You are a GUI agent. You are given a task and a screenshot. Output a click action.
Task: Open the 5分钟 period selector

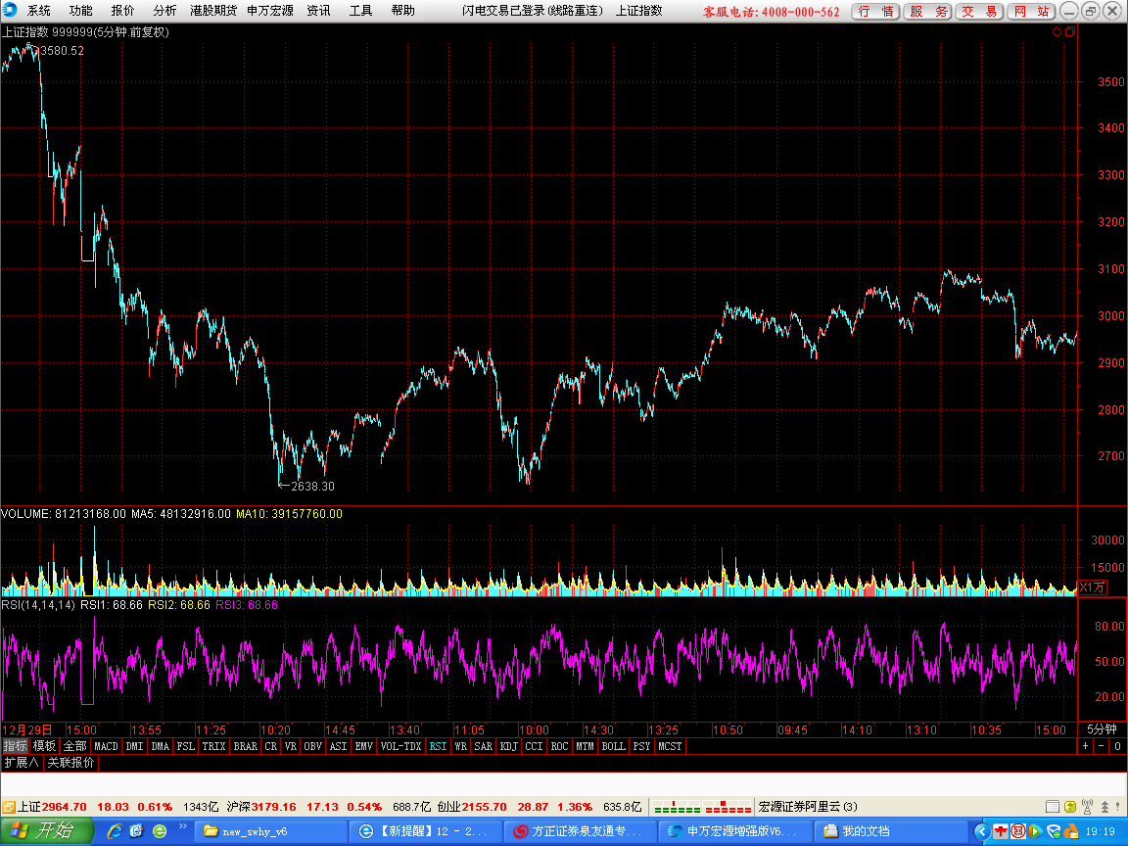coord(1102,729)
